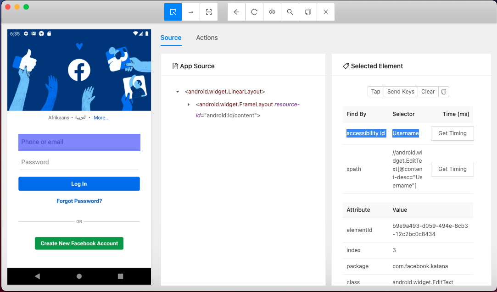Activate the Select Elements tool
The width and height of the screenshot is (497, 292).
(173, 12)
